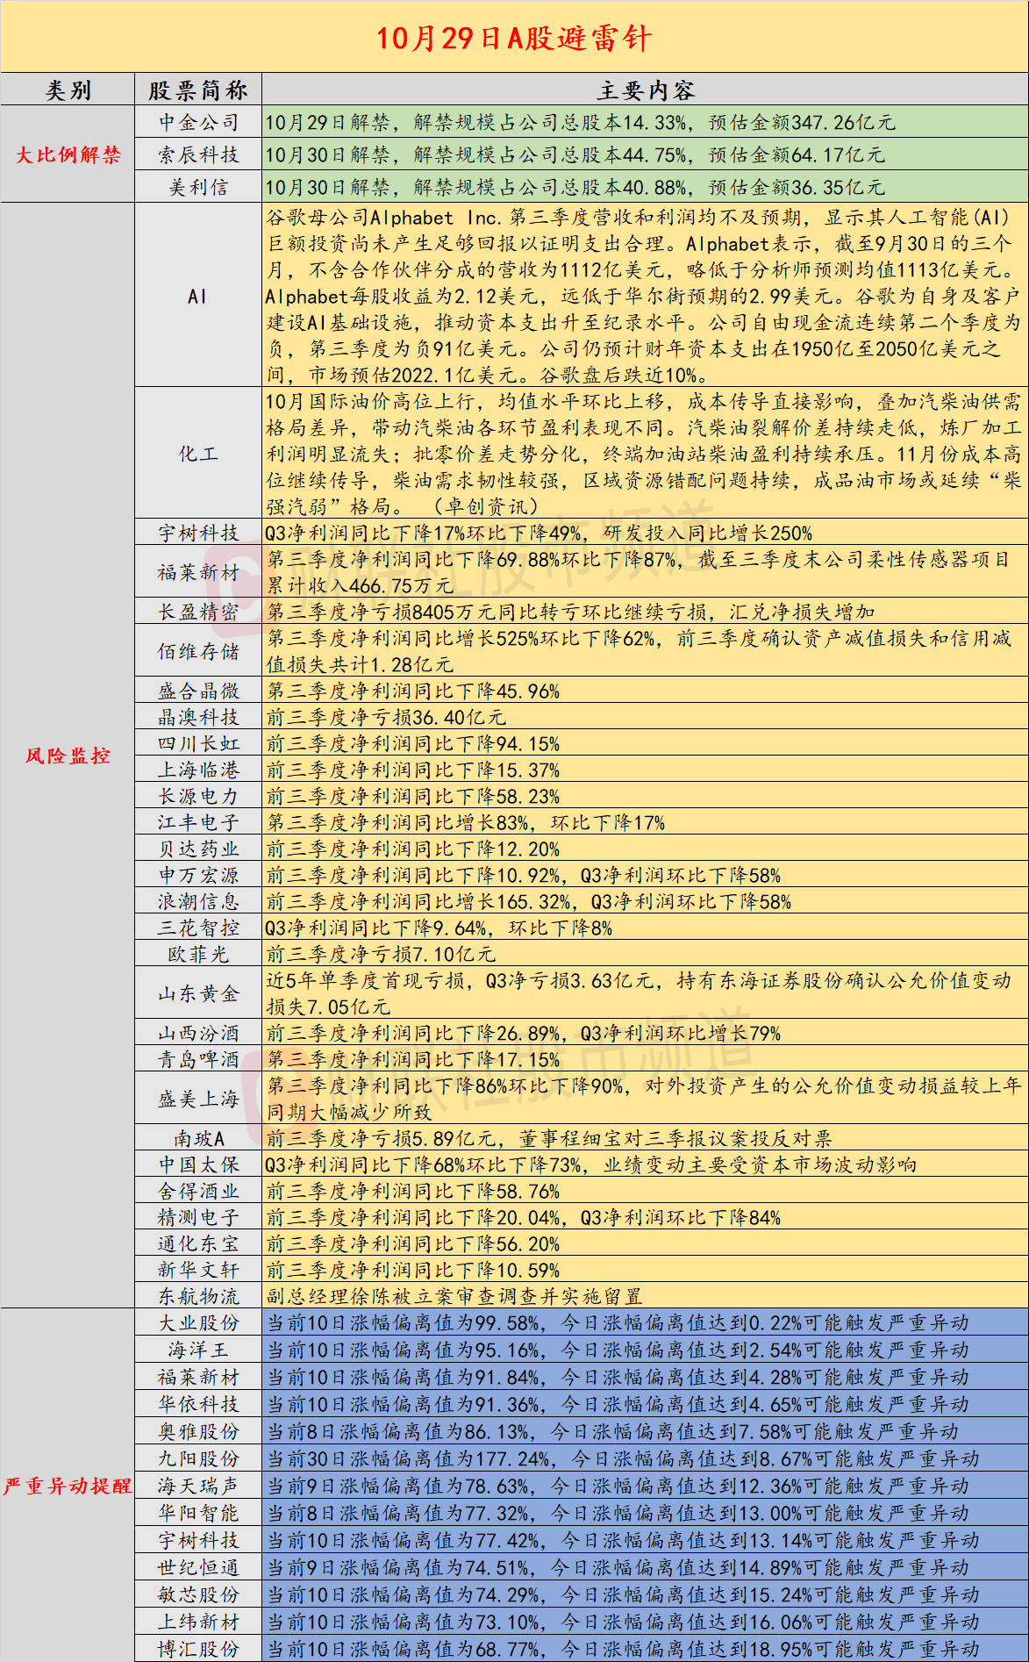Select the 中国太保 stock name
The width and height of the screenshot is (1029, 1662).
198,1164
